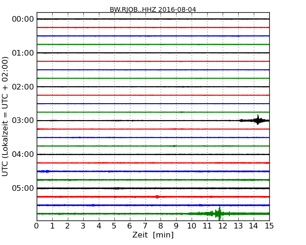Click the x-axis label Zeit [min]
Image resolution: width=306 pixels, height=245 pixels.
coord(153,235)
